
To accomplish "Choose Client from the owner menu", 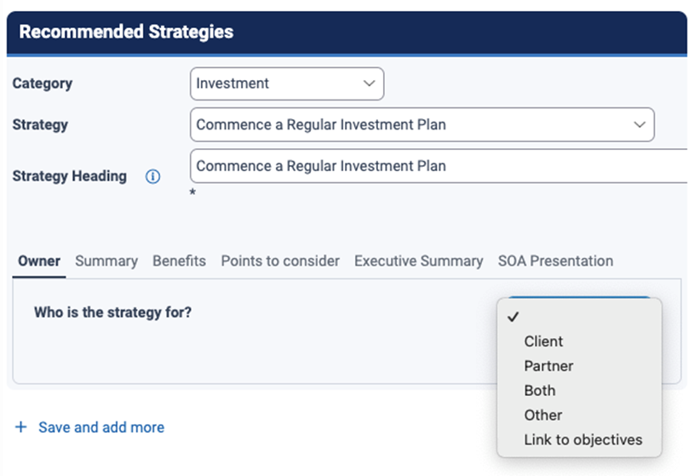I will (x=543, y=341).
